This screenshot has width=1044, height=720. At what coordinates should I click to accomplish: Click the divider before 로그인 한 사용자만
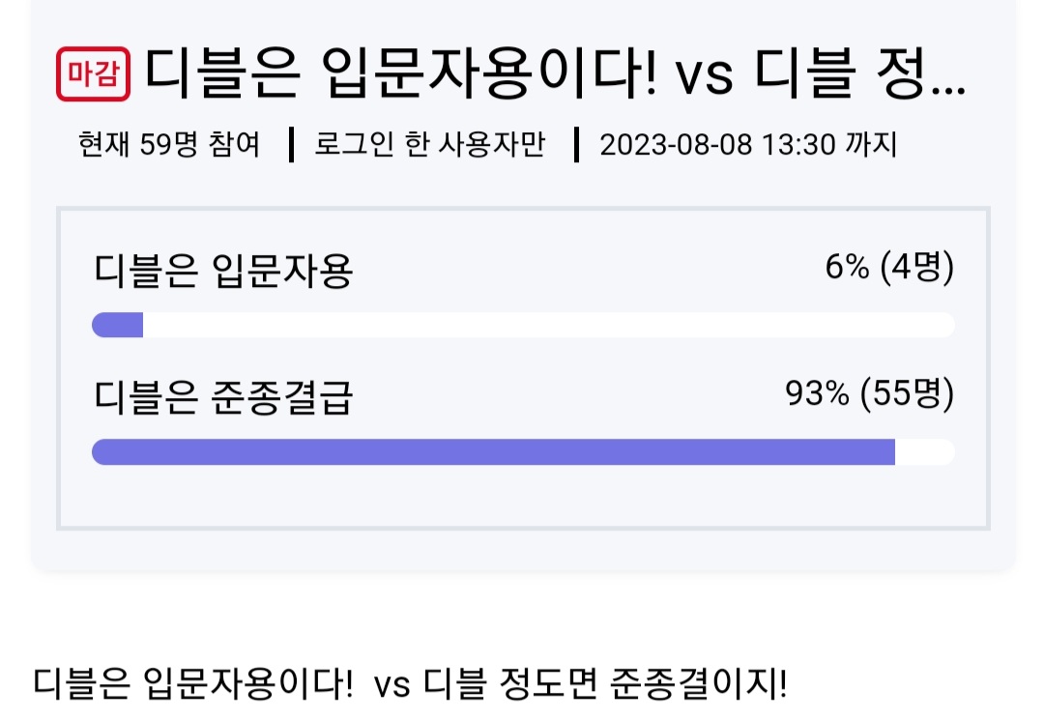[291, 145]
